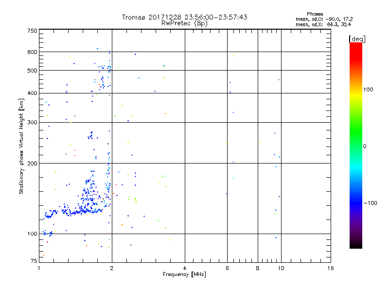Select "mean, sd,O: -90.0, 17.2" text
The width and height of the screenshot is (389, 292).
(324, 19)
